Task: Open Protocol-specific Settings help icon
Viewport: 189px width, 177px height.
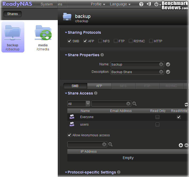Action: coord(119,172)
